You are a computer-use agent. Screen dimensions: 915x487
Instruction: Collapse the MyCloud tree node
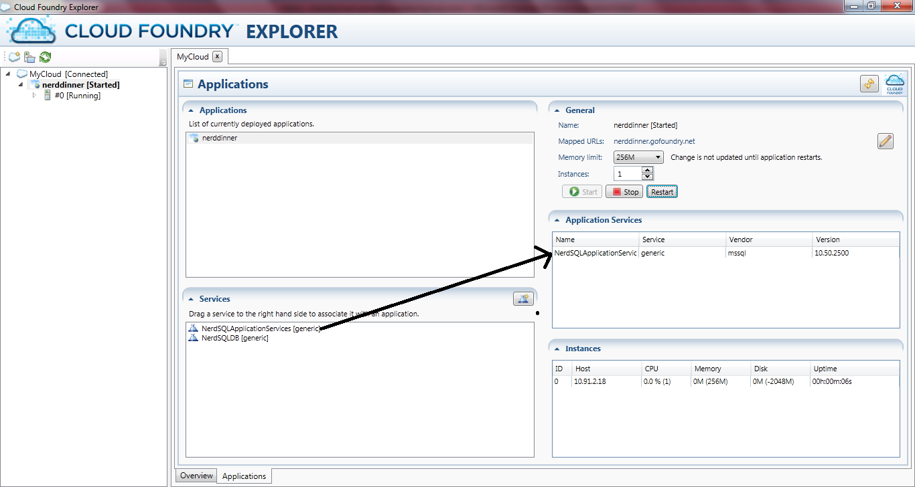(8, 74)
